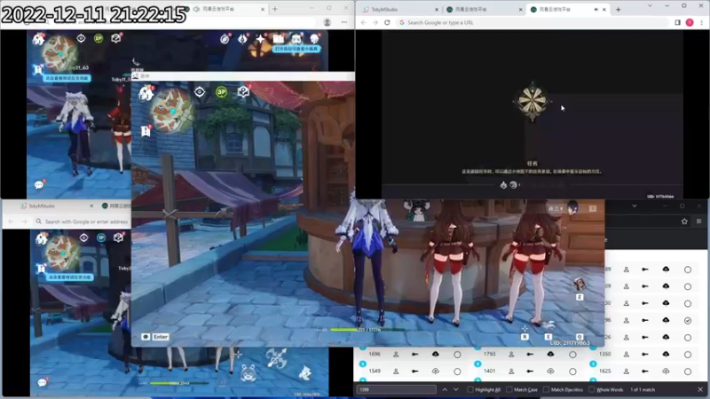Select radio button in row 1793
Screen dimensions: 710x399
click(x=572, y=355)
